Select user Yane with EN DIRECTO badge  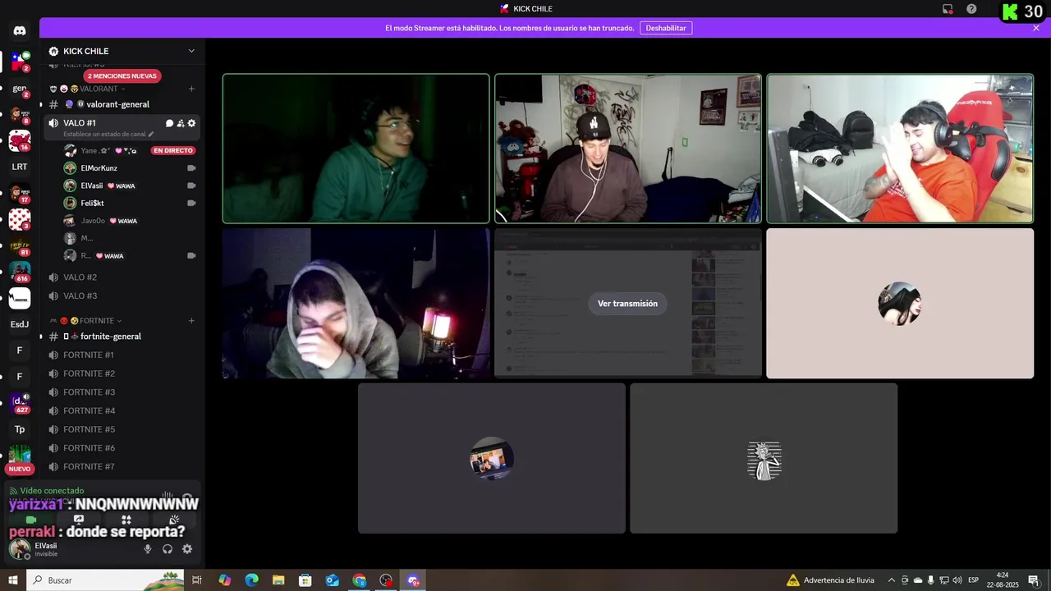(x=130, y=151)
